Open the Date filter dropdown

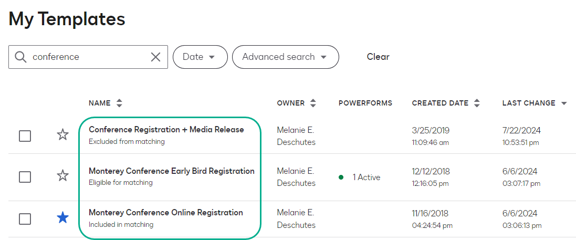coord(200,57)
